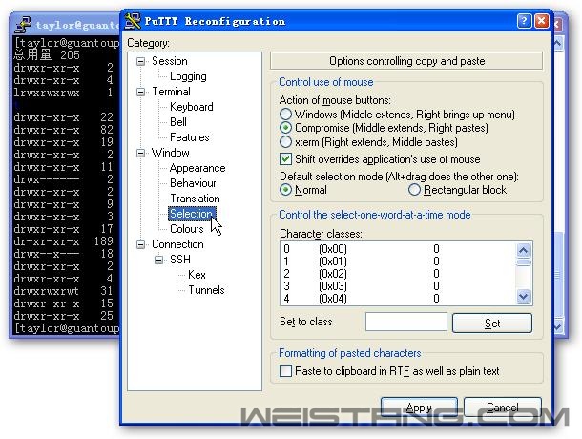582x439 pixels.
Task: Open the Translation category
Action: coord(195,199)
